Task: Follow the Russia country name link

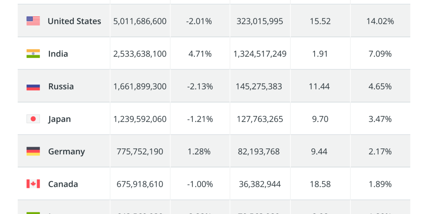Action: click(61, 87)
